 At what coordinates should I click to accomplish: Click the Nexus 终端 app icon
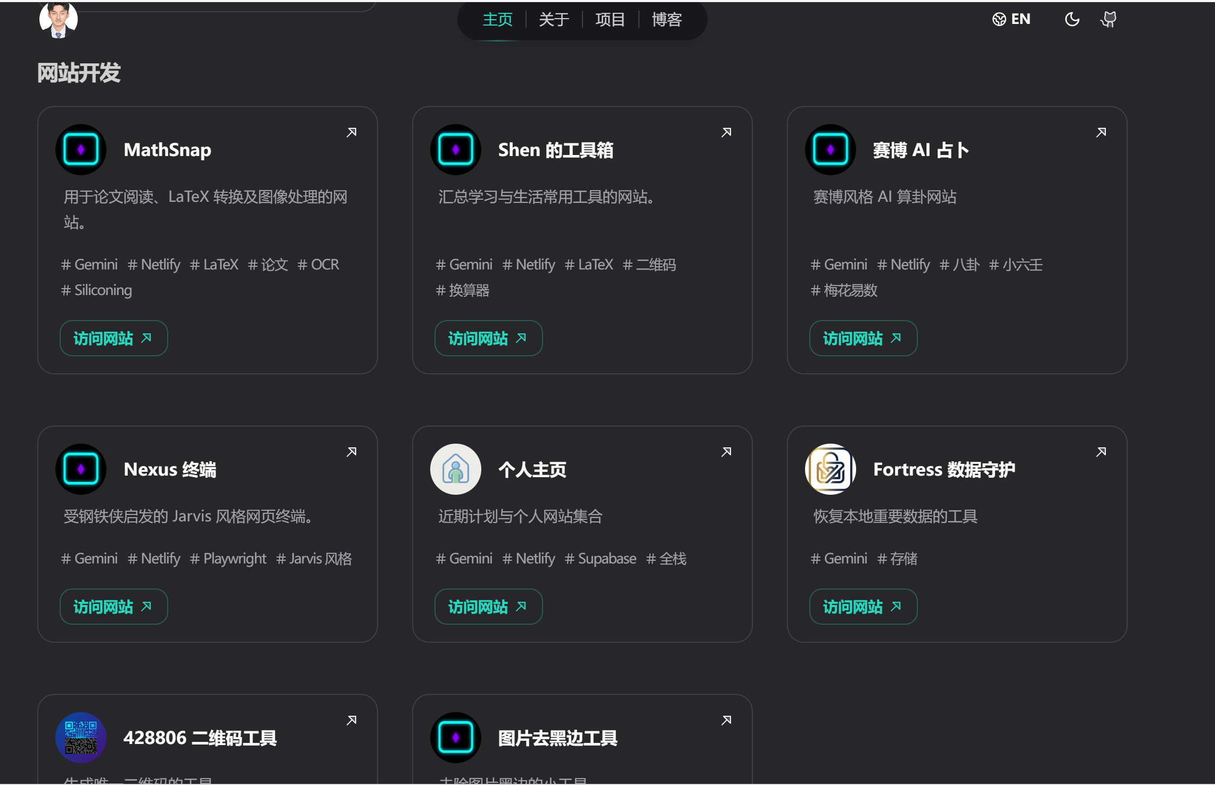(x=80, y=469)
